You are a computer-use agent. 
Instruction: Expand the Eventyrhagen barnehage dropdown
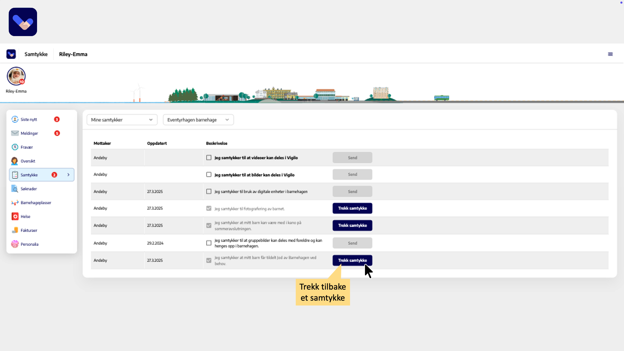[198, 120]
